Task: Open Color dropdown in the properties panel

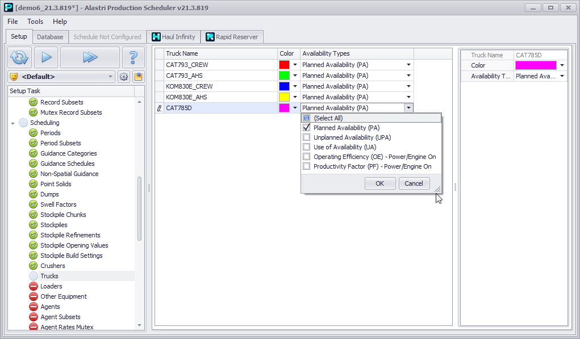Action: (x=562, y=65)
